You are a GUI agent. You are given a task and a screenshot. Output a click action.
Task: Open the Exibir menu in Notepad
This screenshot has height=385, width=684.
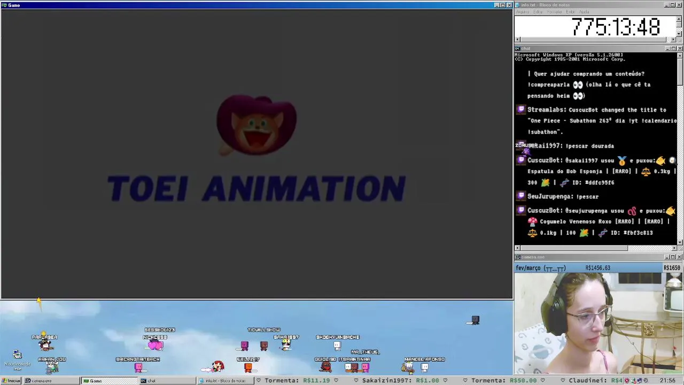coord(571,12)
